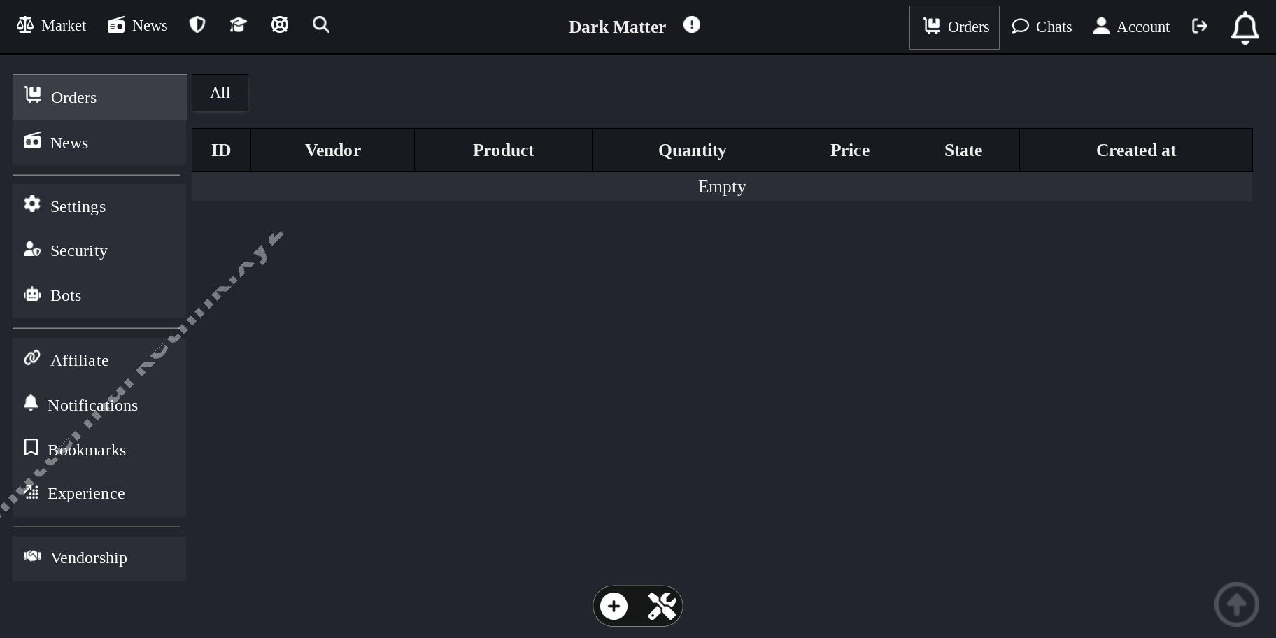Sort orders by Price column
This screenshot has height=638, width=1276.
pyautogui.click(x=849, y=150)
